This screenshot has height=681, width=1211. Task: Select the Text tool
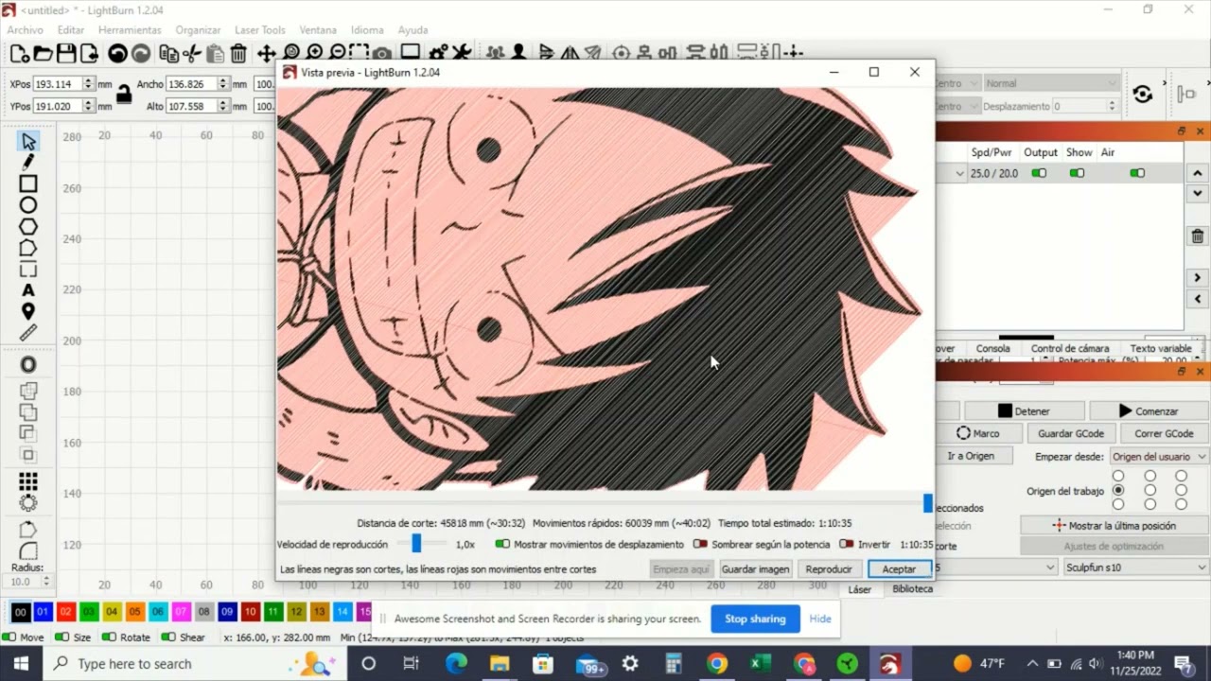pos(28,290)
